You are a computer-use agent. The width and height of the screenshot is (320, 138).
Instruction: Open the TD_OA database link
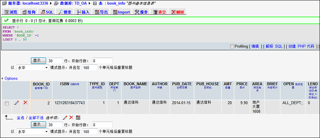(x=74, y=3)
